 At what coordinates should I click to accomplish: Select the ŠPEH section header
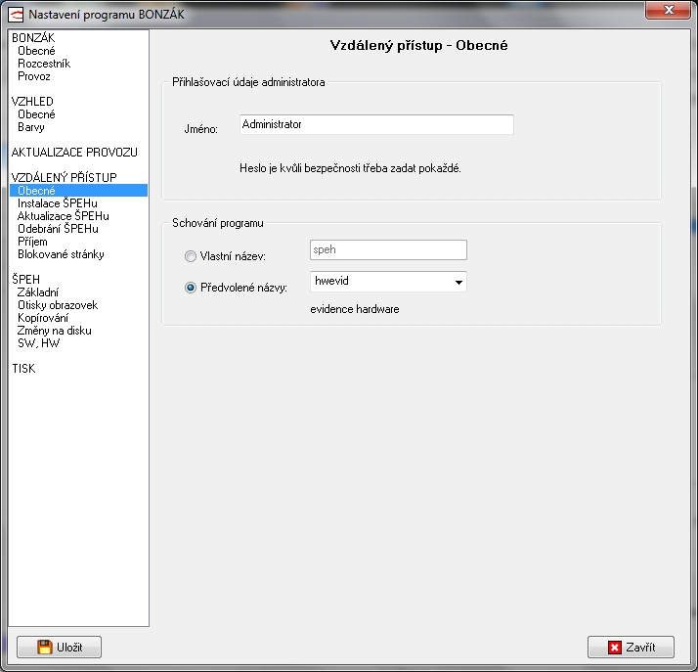click(x=25, y=279)
